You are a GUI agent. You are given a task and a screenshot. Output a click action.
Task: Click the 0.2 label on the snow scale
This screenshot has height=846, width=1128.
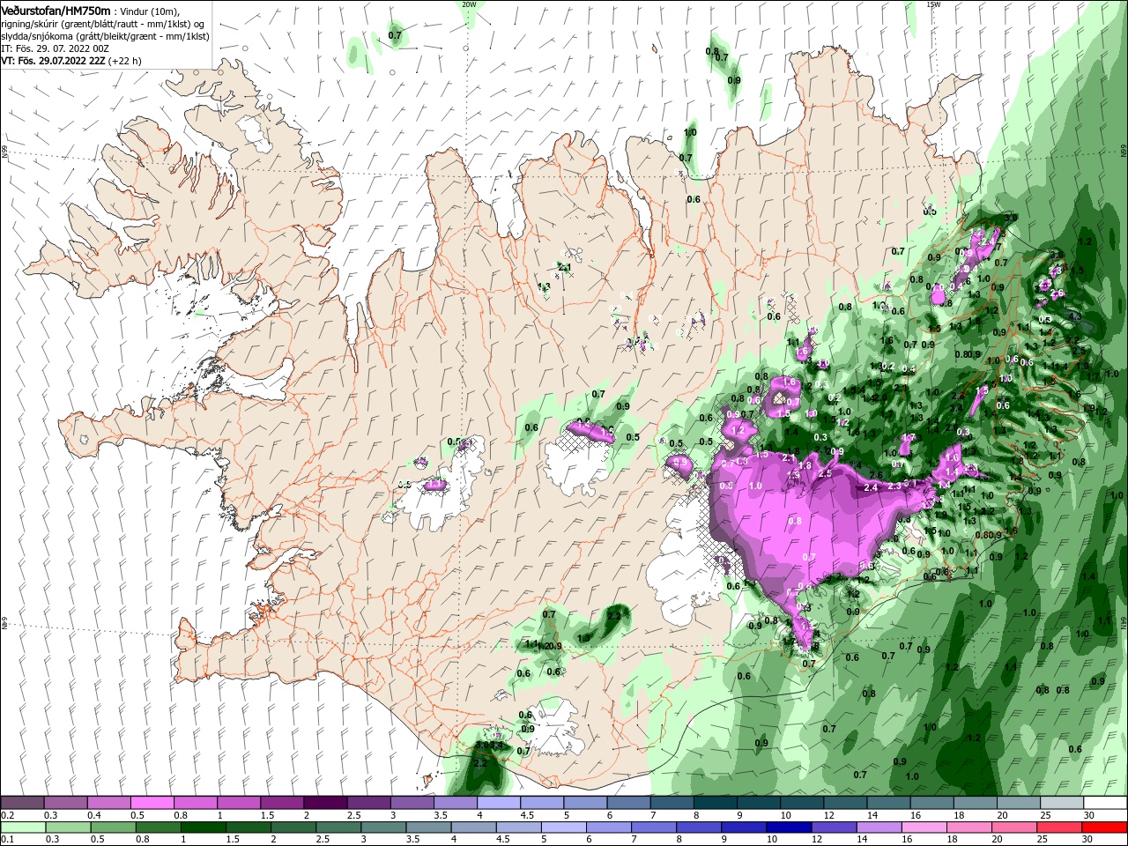tap(7, 815)
